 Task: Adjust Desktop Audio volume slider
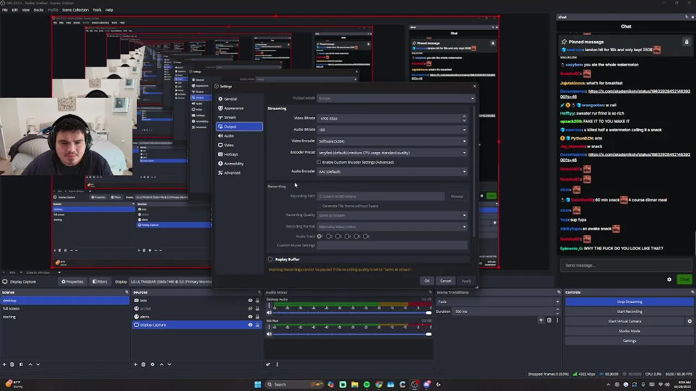click(352, 313)
